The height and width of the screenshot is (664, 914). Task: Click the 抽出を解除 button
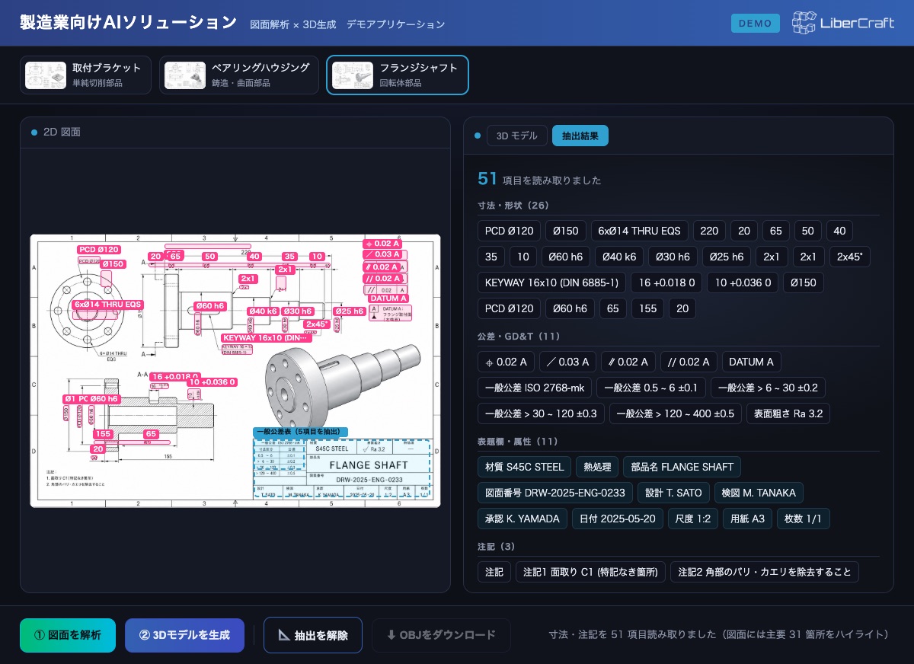[x=313, y=635]
